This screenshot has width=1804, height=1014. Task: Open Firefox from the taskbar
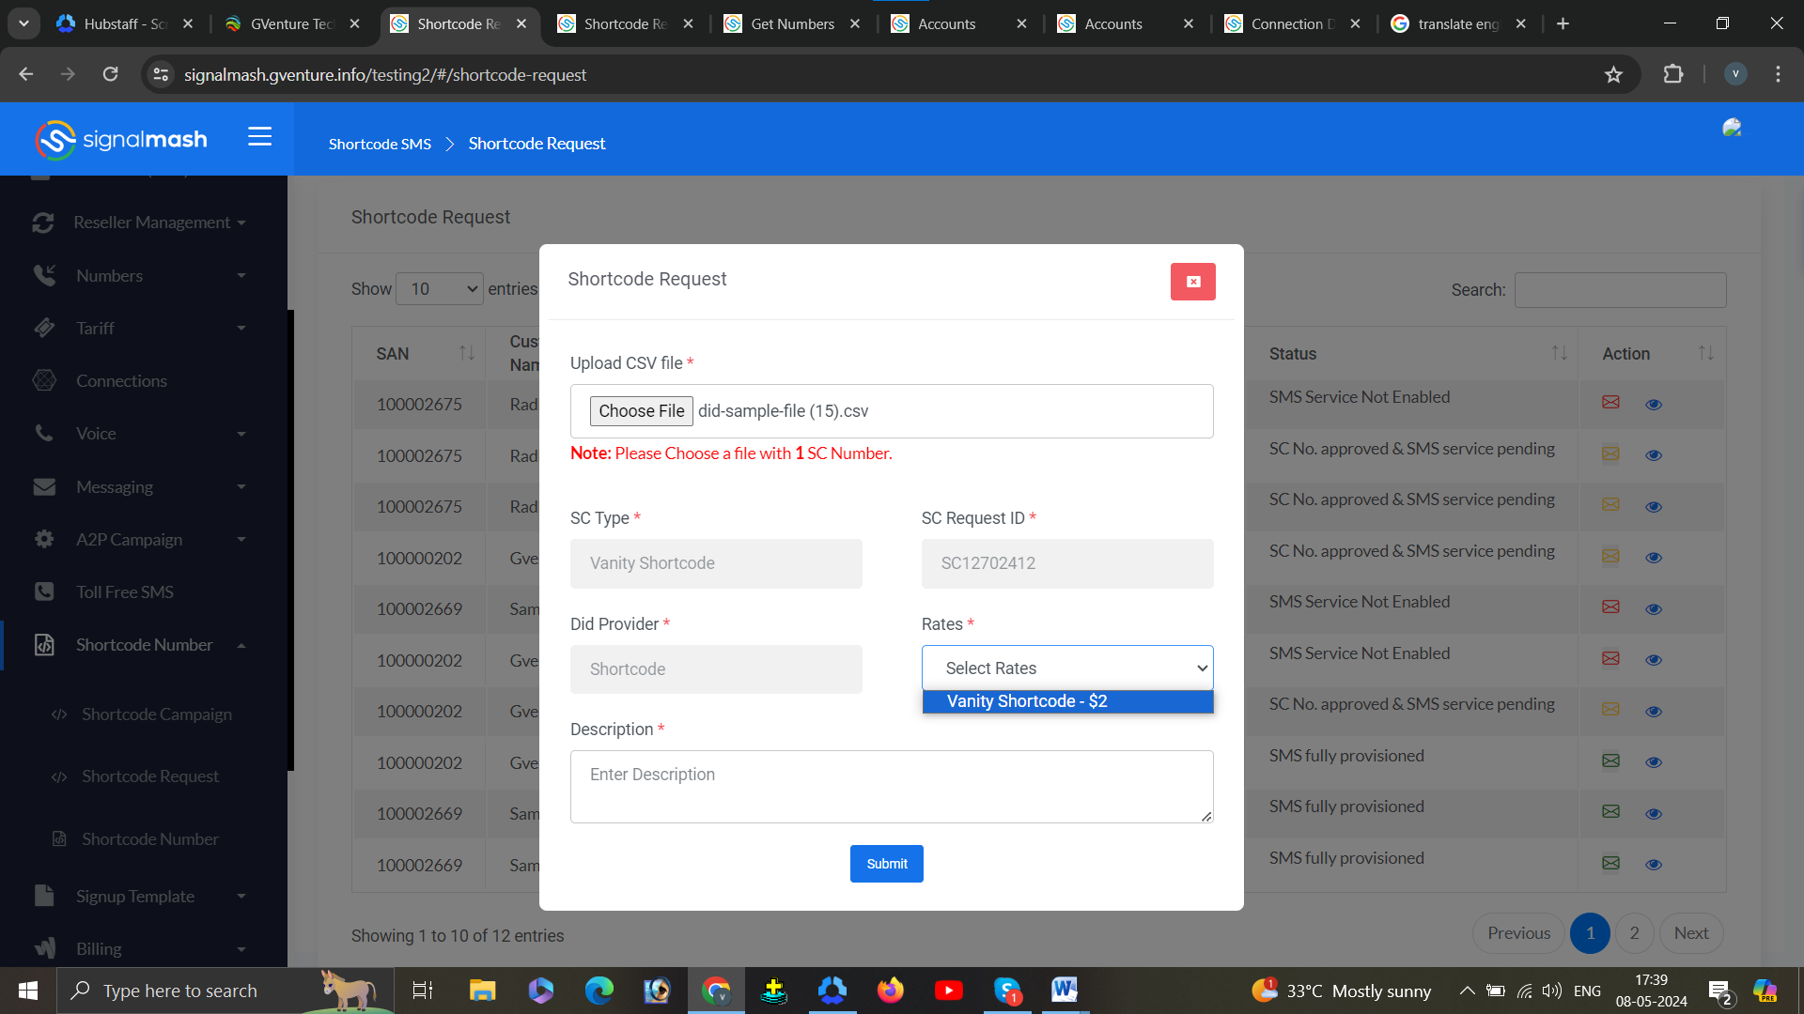(890, 990)
